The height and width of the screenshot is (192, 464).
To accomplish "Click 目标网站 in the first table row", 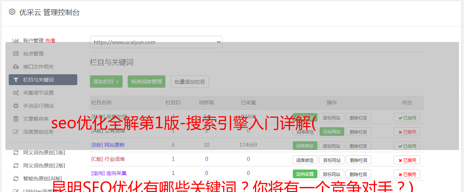I will [332, 118].
